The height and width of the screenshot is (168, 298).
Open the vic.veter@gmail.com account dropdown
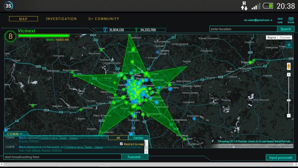[258, 20]
